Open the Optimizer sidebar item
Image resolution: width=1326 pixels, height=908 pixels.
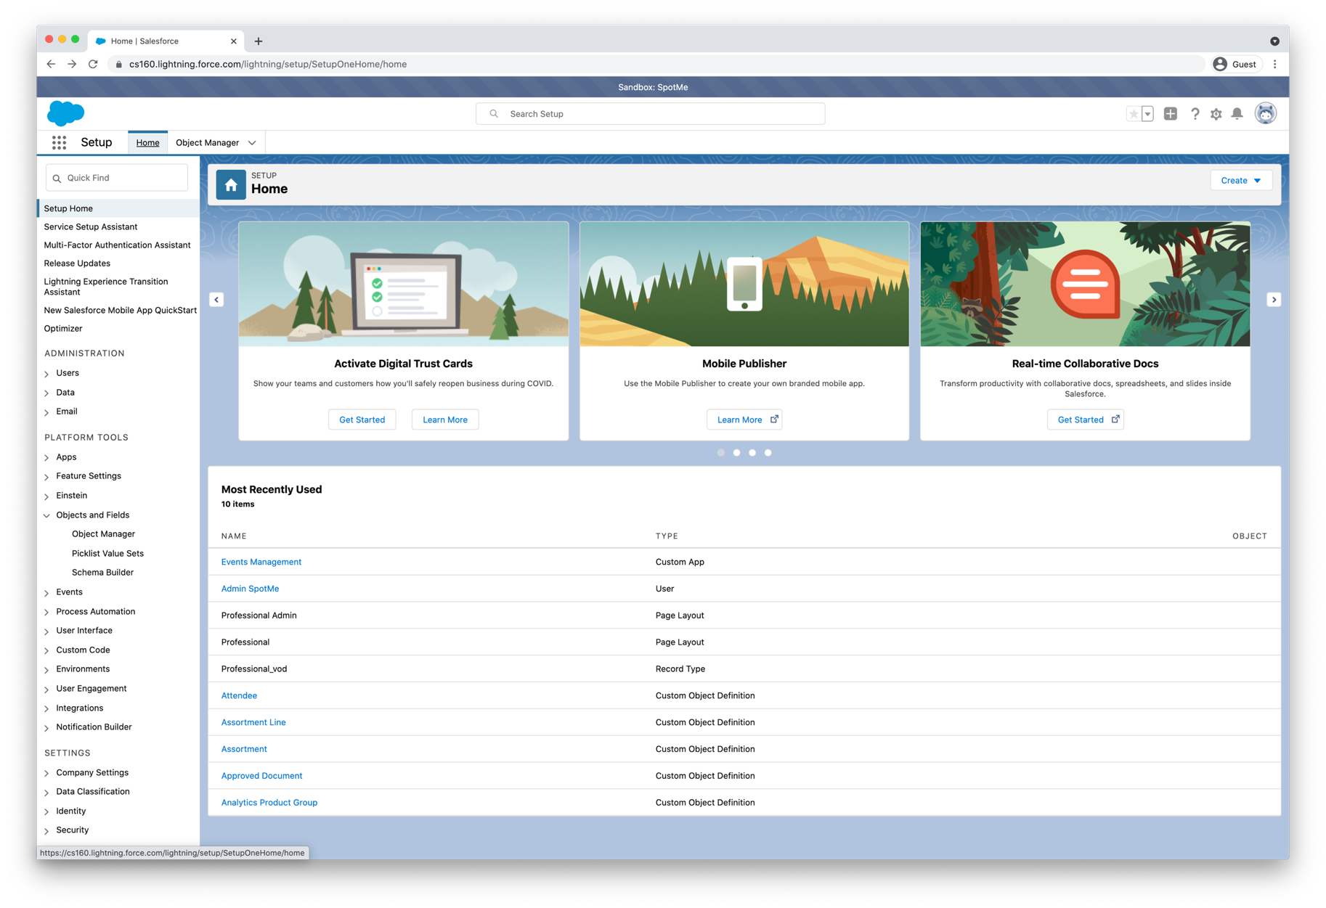pyautogui.click(x=63, y=328)
